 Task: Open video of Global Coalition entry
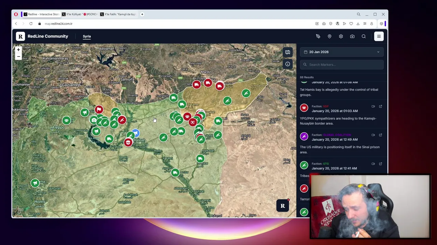click(373, 135)
